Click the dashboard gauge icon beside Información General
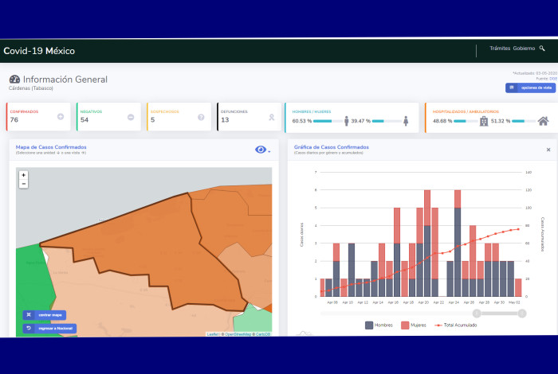Screen dimensions: 558x374 coord(14,80)
